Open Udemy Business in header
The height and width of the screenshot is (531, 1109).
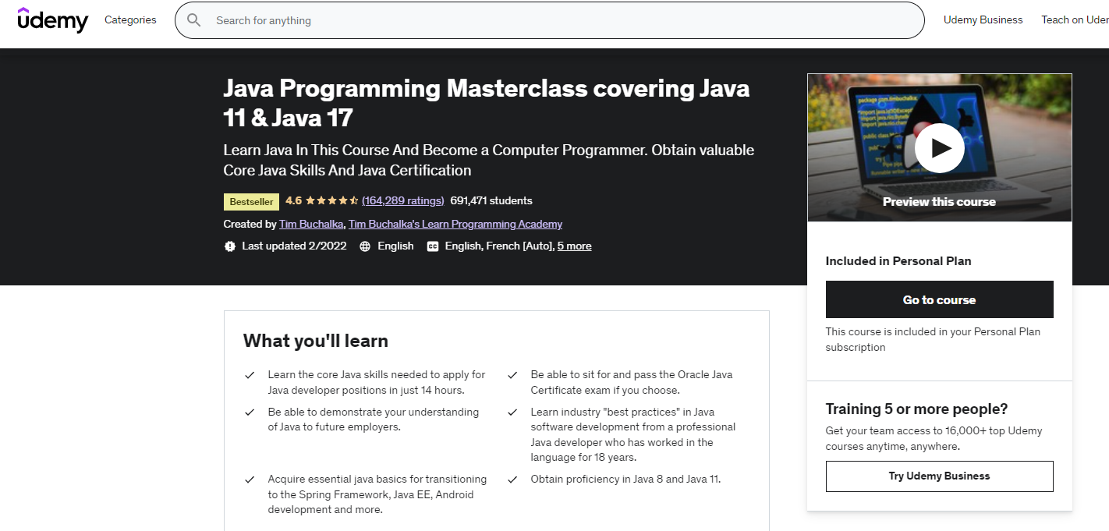983,20
